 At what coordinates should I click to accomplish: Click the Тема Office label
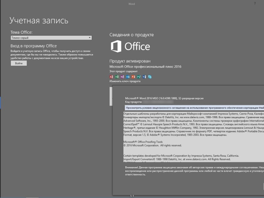coord(21,32)
